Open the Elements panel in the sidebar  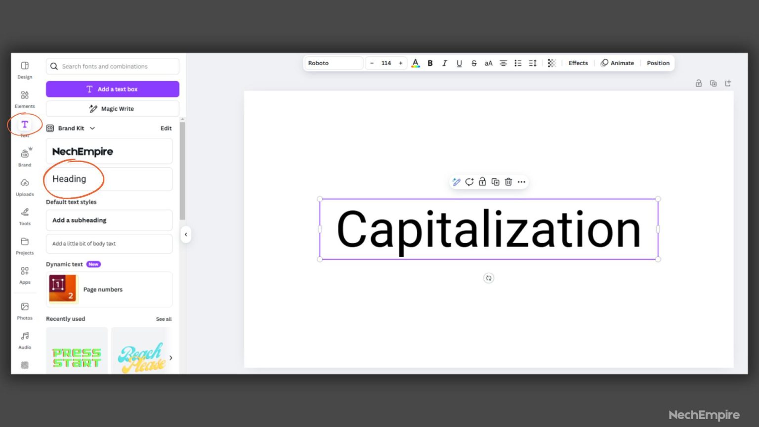point(24,98)
